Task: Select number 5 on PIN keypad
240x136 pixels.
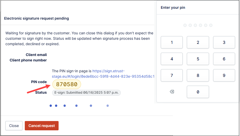Action: tap(198, 59)
